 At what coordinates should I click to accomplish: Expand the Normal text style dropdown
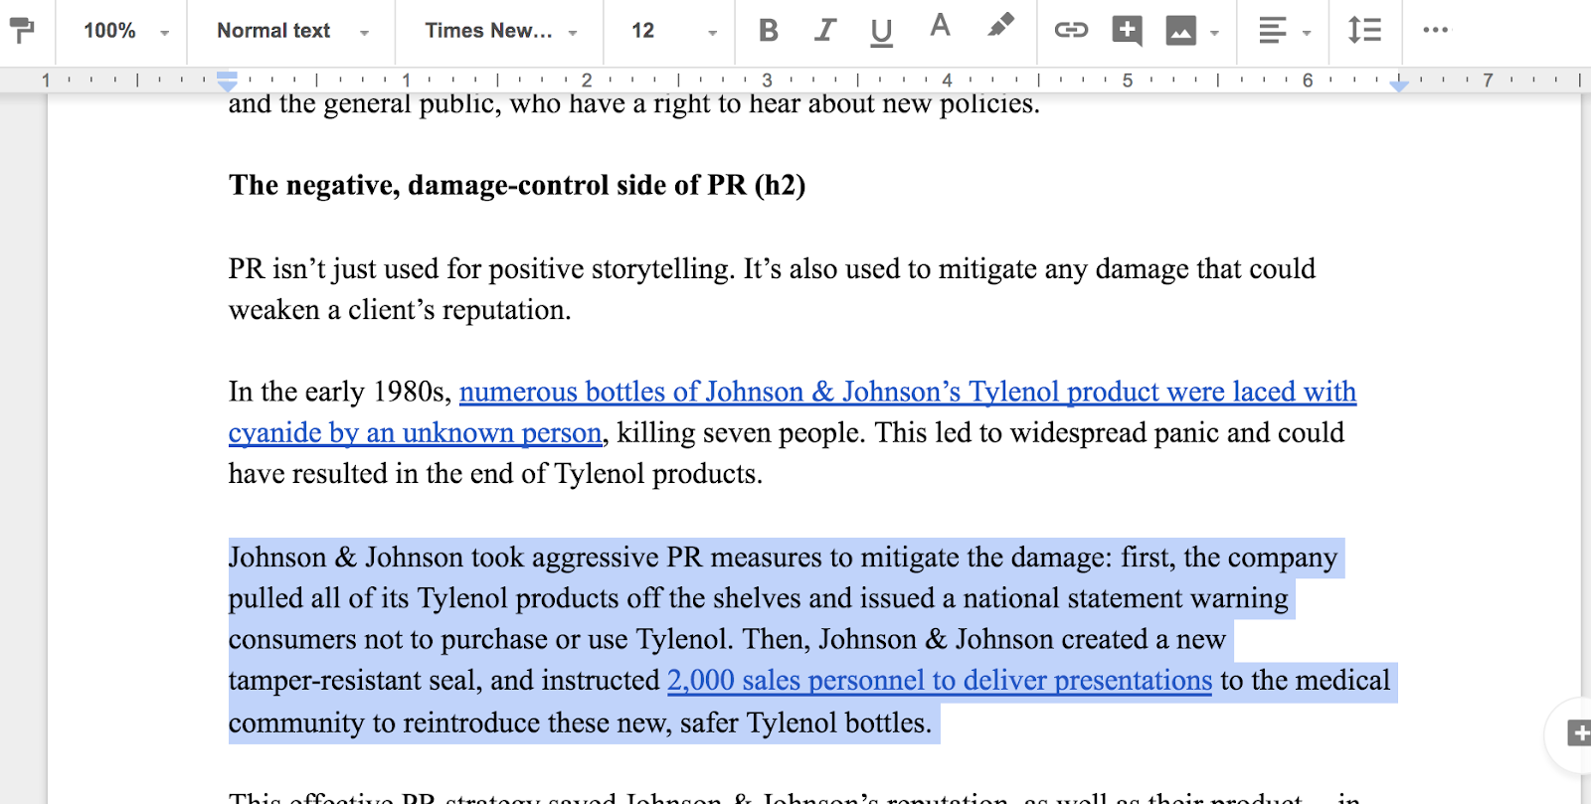(292, 31)
